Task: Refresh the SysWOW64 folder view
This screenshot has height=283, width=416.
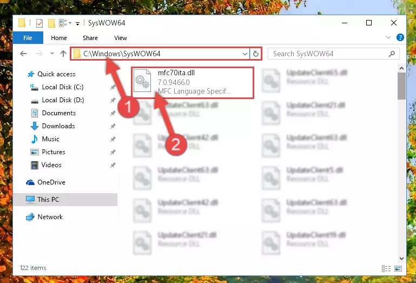Action: 256,54
